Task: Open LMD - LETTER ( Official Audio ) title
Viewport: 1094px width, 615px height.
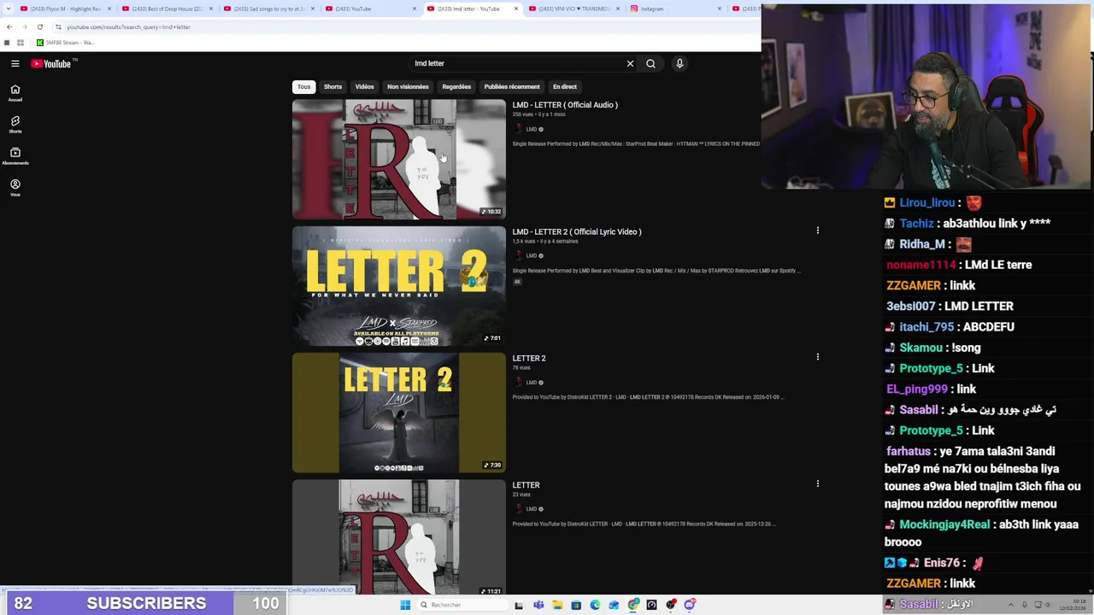Action: 565,105
